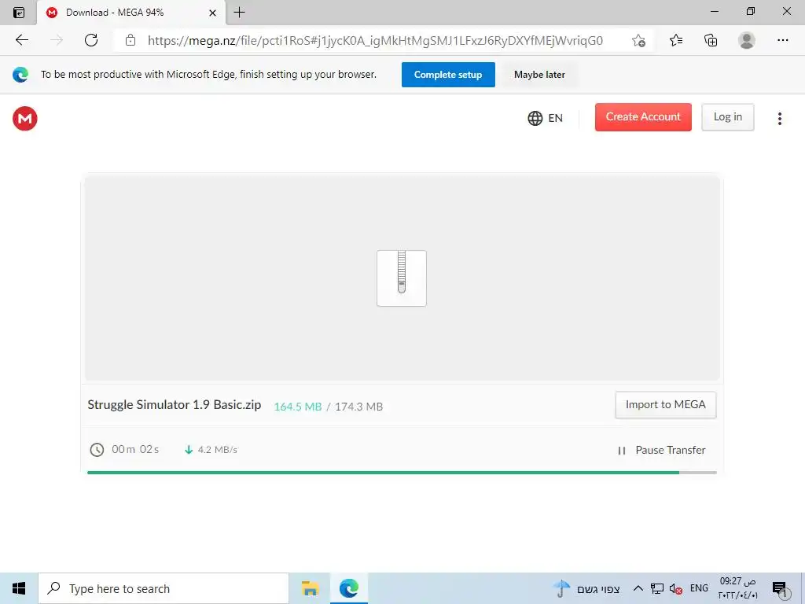Switch the ENG input language
This screenshot has width=805, height=604.
(699, 588)
